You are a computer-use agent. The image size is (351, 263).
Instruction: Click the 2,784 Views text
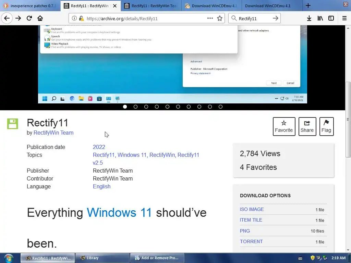click(260, 154)
